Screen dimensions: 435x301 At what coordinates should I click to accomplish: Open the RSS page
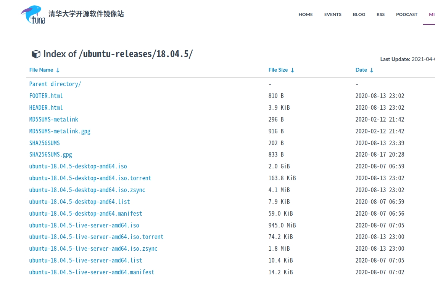(380, 14)
